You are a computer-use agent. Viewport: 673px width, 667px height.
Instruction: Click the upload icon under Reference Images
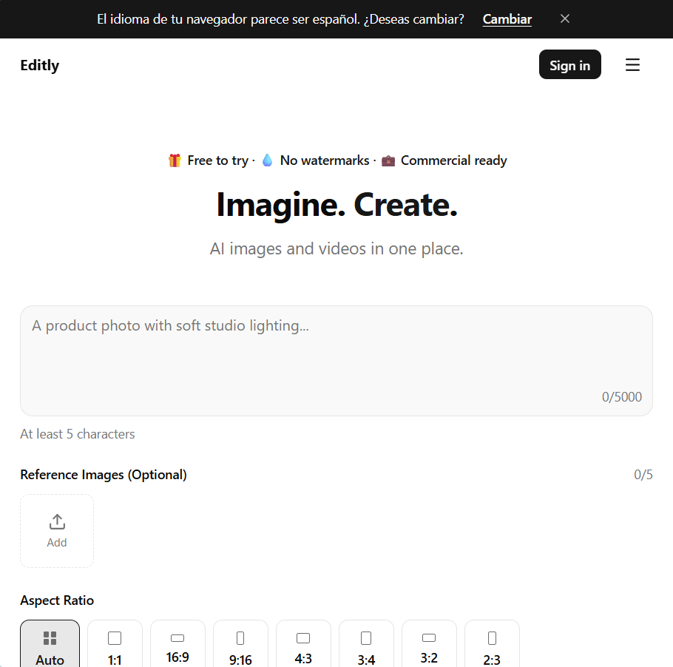[57, 522]
